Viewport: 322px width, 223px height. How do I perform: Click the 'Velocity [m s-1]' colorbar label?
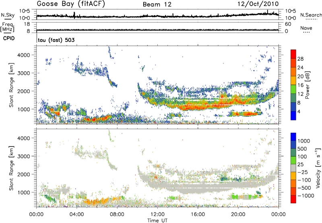coord(318,168)
